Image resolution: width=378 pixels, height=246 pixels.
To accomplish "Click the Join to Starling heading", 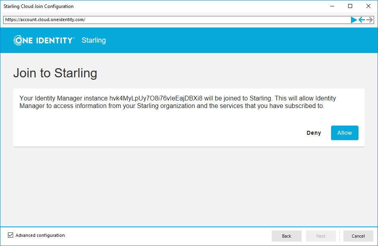I will [55, 73].
